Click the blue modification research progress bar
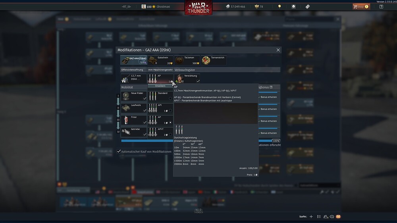The image size is (397, 223). pos(147,141)
